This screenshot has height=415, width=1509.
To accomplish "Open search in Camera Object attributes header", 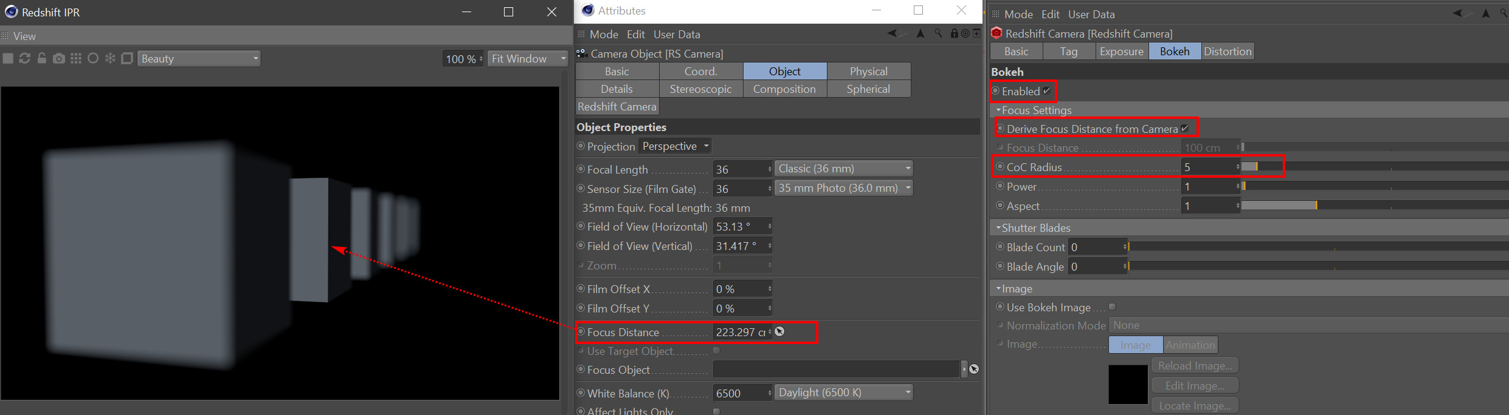I will click(x=938, y=33).
